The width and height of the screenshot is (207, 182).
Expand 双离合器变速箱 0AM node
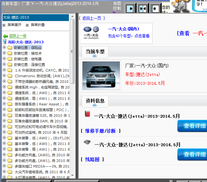click(4, 121)
